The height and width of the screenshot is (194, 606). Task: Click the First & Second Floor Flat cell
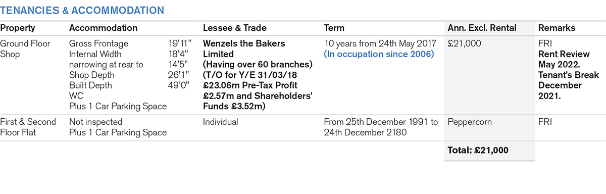[25, 127]
